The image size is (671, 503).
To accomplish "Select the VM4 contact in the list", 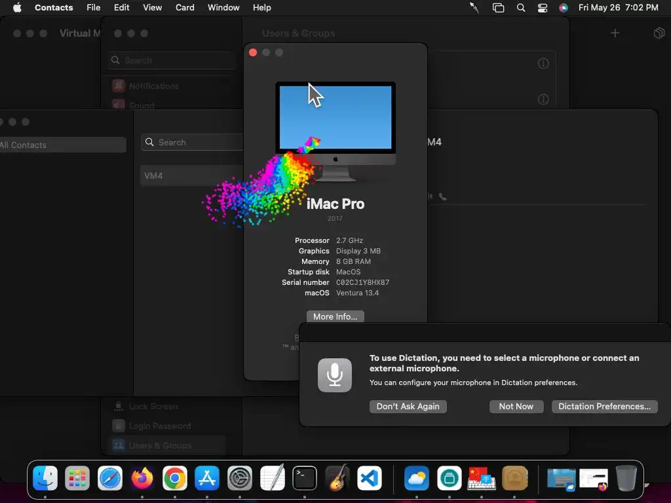I will (192, 176).
